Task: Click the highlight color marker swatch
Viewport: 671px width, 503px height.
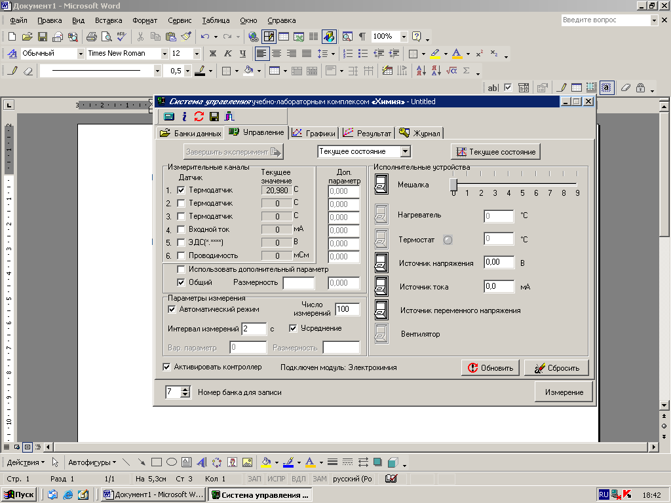Action: pos(435,54)
